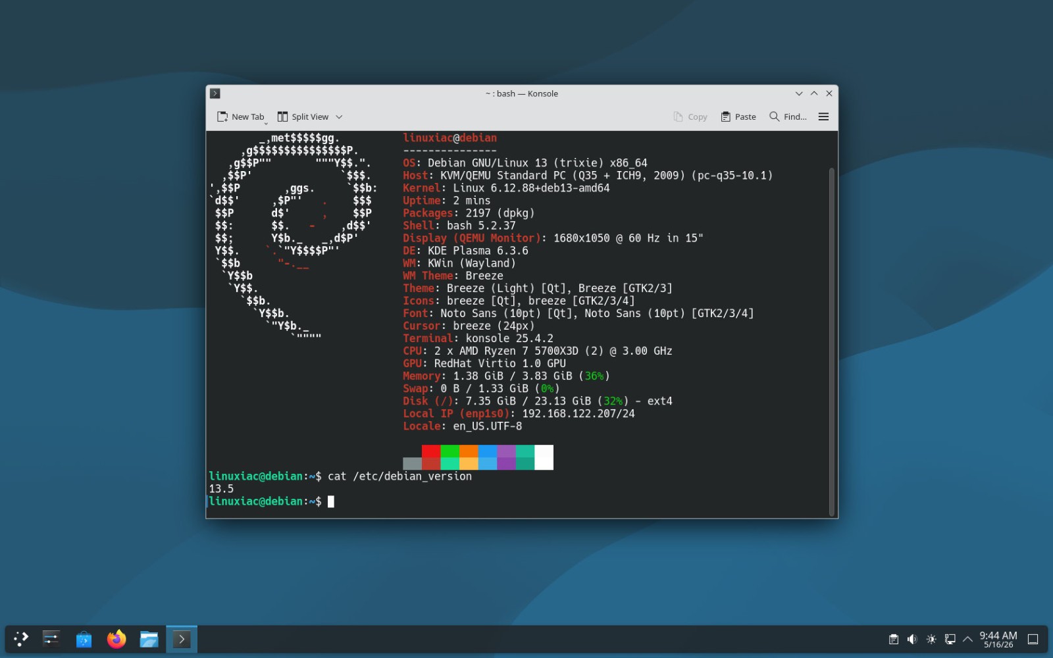The height and width of the screenshot is (658, 1053).
Task: Open brightness and color tray icon
Action: pos(931,639)
